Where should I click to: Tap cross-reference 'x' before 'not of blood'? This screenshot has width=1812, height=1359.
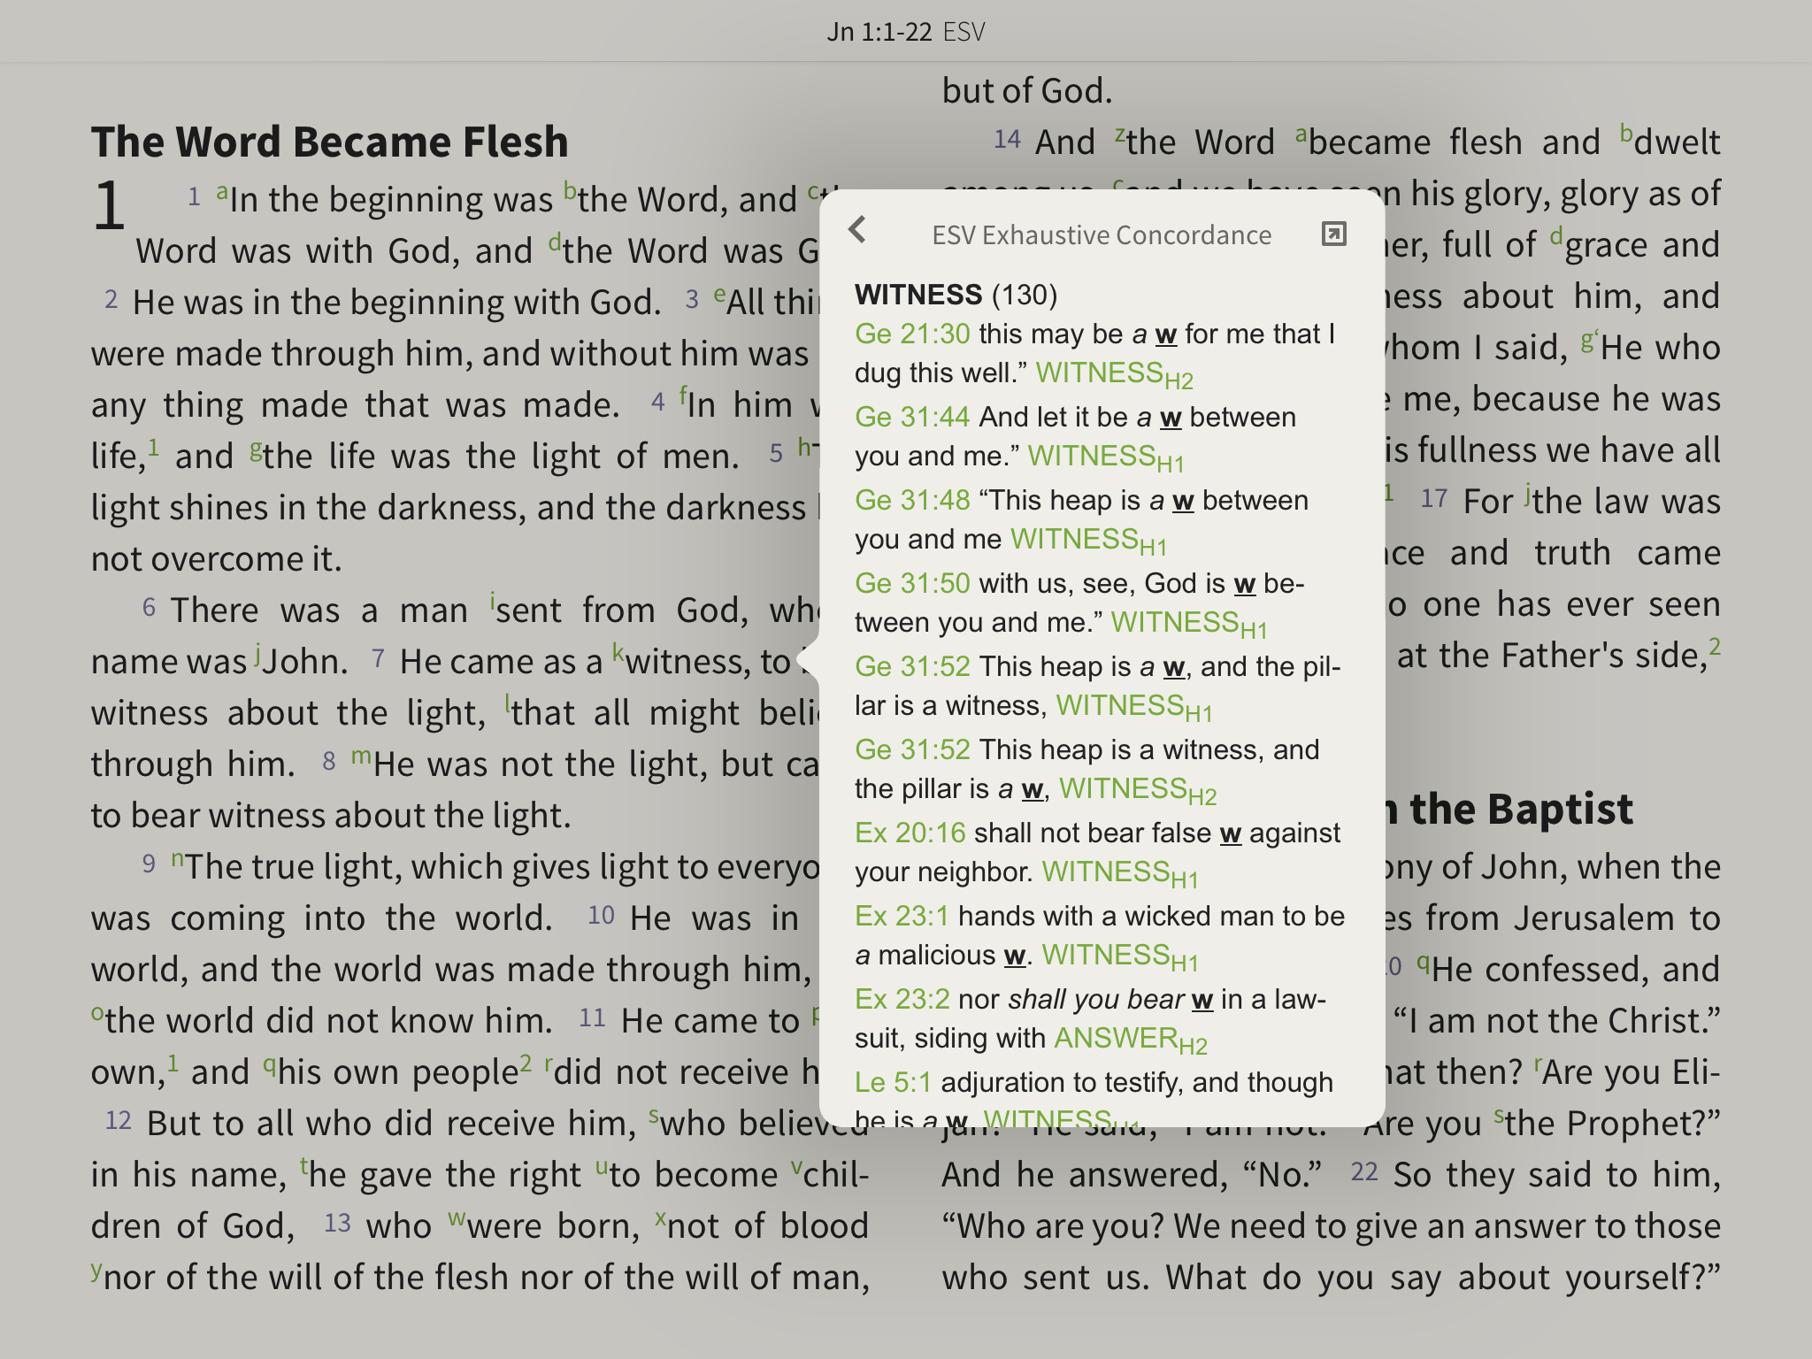tap(660, 1218)
